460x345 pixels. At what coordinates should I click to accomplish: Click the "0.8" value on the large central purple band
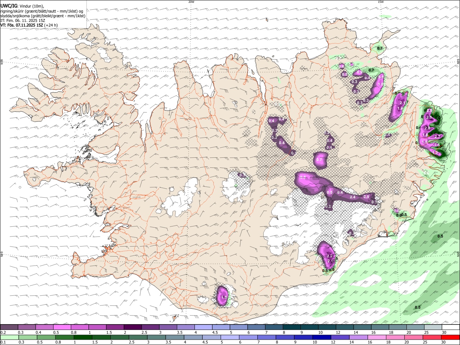tap(303, 177)
